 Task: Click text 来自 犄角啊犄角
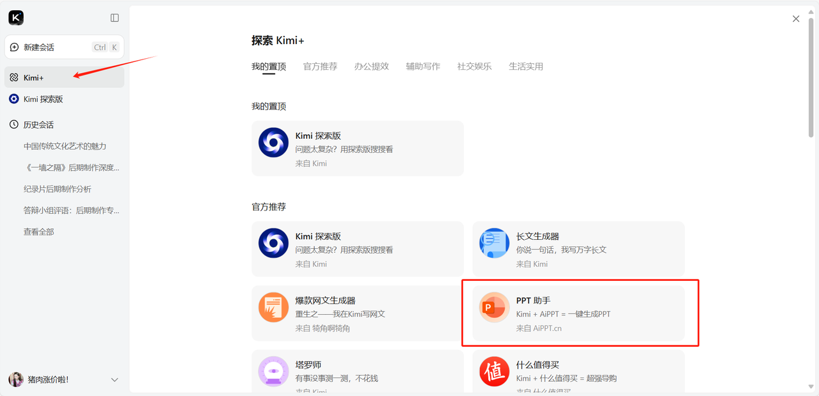(x=322, y=328)
